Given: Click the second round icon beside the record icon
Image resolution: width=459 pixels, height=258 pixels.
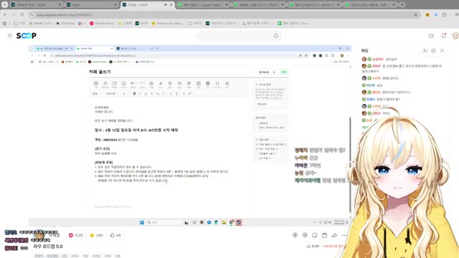Looking at the screenshot, I should click(305, 235).
